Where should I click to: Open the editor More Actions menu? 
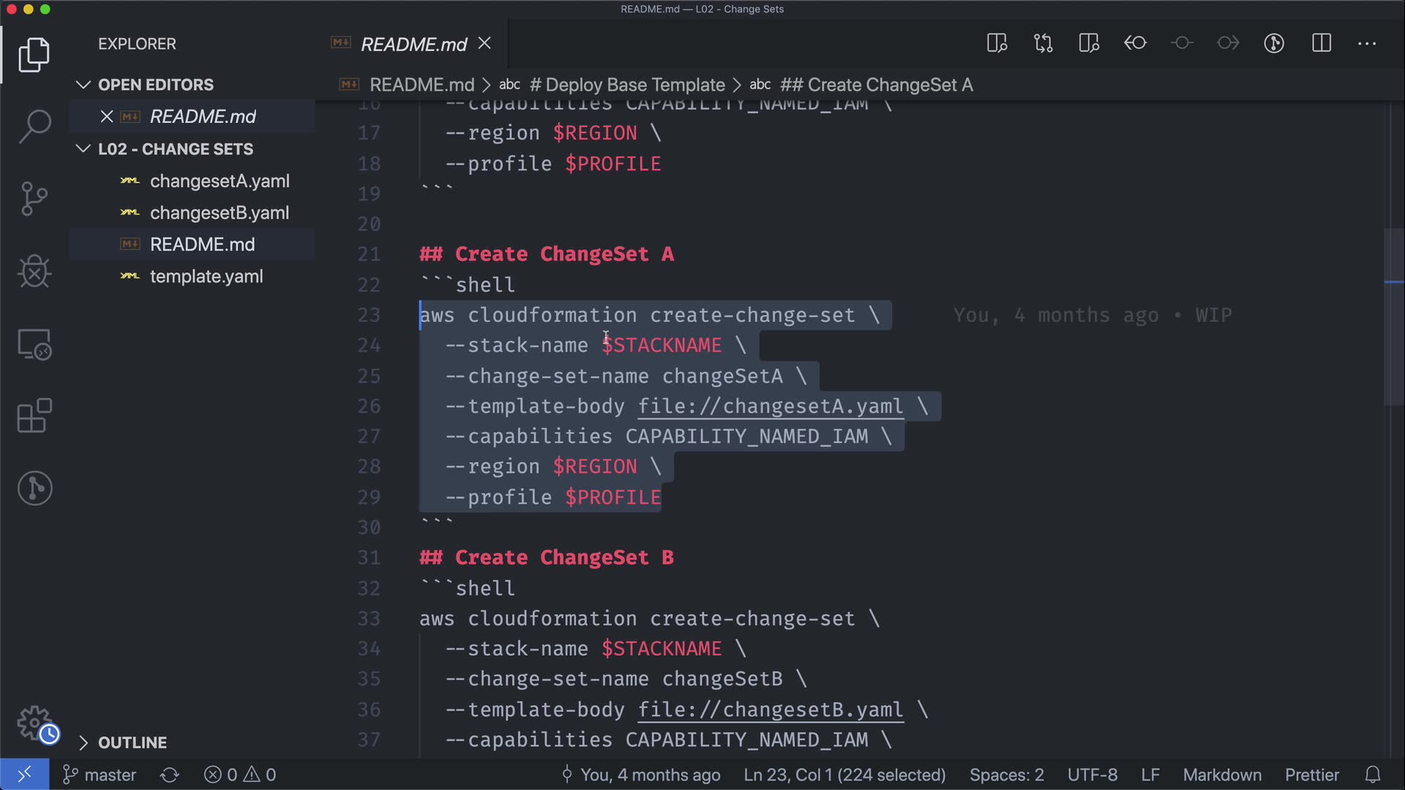pyautogui.click(x=1366, y=43)
